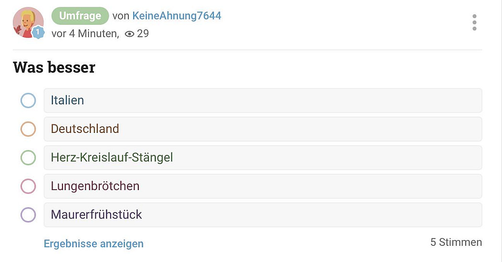The width and height of the screenshot is (502, 262).
Task: Select the Deutschland radio button
Action: (x=28, y=129)
